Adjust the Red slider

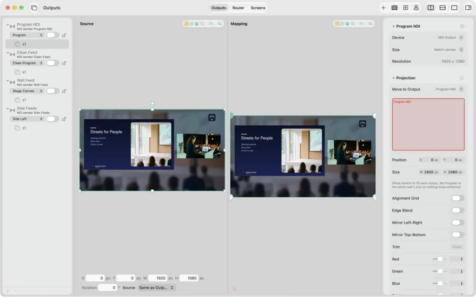click(x=440, y=259)
